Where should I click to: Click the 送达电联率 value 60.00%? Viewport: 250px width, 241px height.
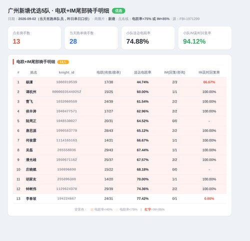pyautogui.click(x=142, y=92)
